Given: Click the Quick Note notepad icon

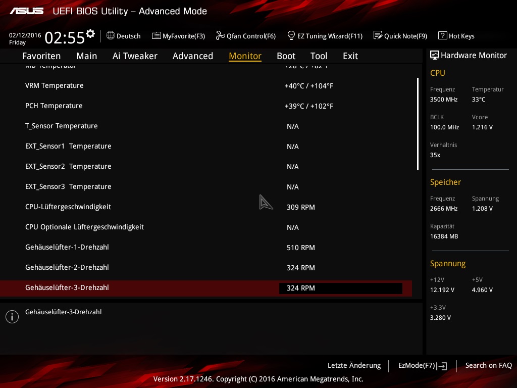Looking at the screenshot, I should (x=378, y=35).
